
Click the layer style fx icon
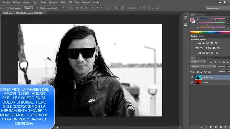[x=207, y=128]
